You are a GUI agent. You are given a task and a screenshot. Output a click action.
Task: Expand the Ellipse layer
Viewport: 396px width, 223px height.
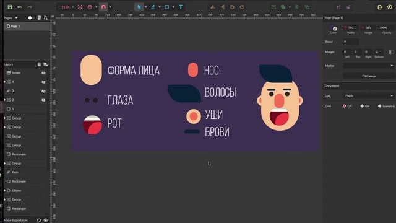pyautogui.click(x=5, y=190)
